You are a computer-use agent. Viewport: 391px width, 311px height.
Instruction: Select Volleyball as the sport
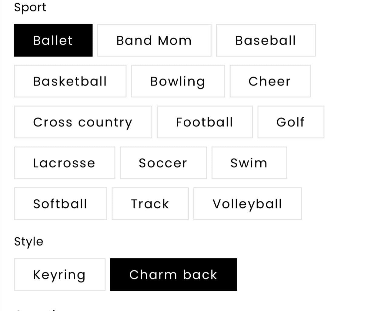click(x=247, y=204)
